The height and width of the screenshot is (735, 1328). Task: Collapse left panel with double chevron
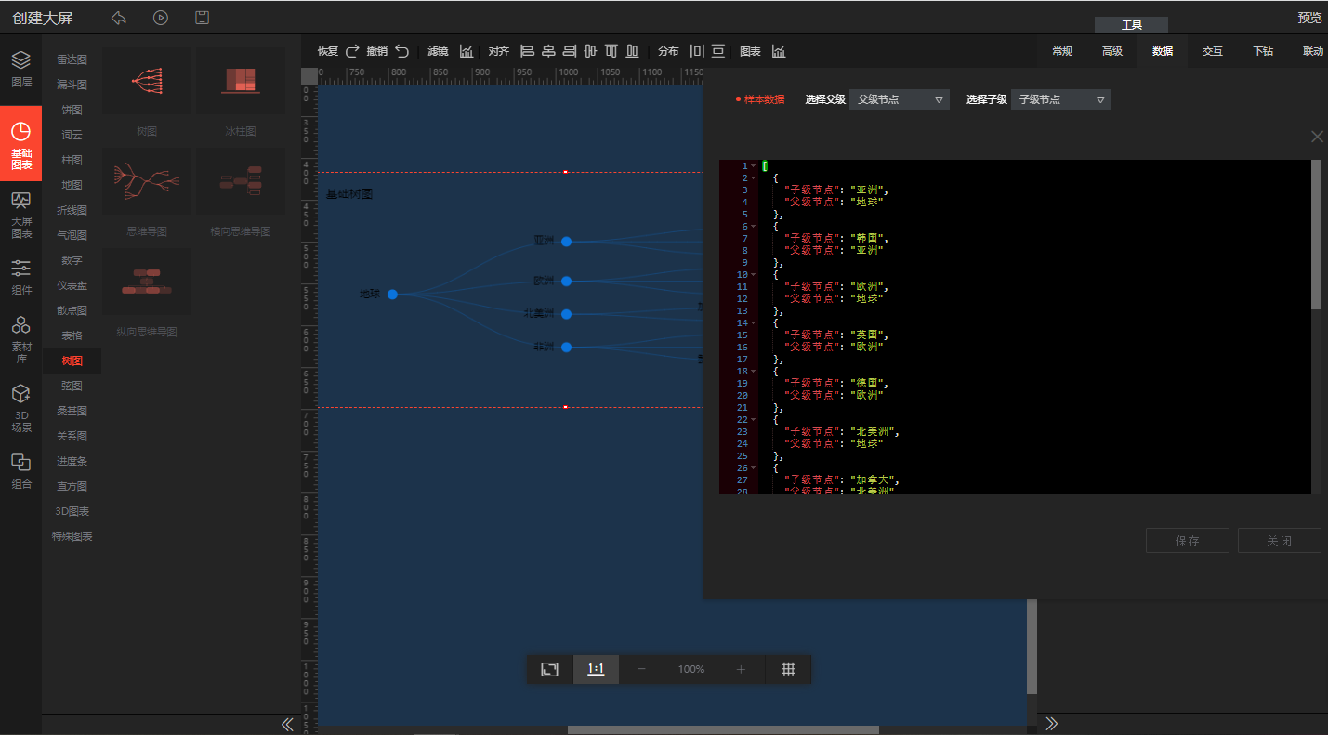(287, 724)
